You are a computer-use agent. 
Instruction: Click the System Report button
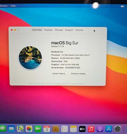[59, 74]
